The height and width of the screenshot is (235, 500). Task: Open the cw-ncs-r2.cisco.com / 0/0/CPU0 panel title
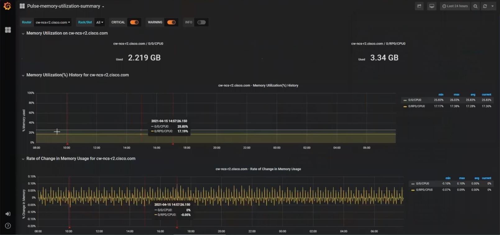click(138, 44)
